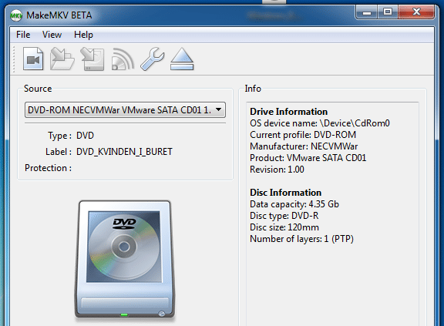The width and height of the screenshot is (444, 326).
Task: Click 'Product: VMware SATA CD01' line
Action: (x=308, y=158)
